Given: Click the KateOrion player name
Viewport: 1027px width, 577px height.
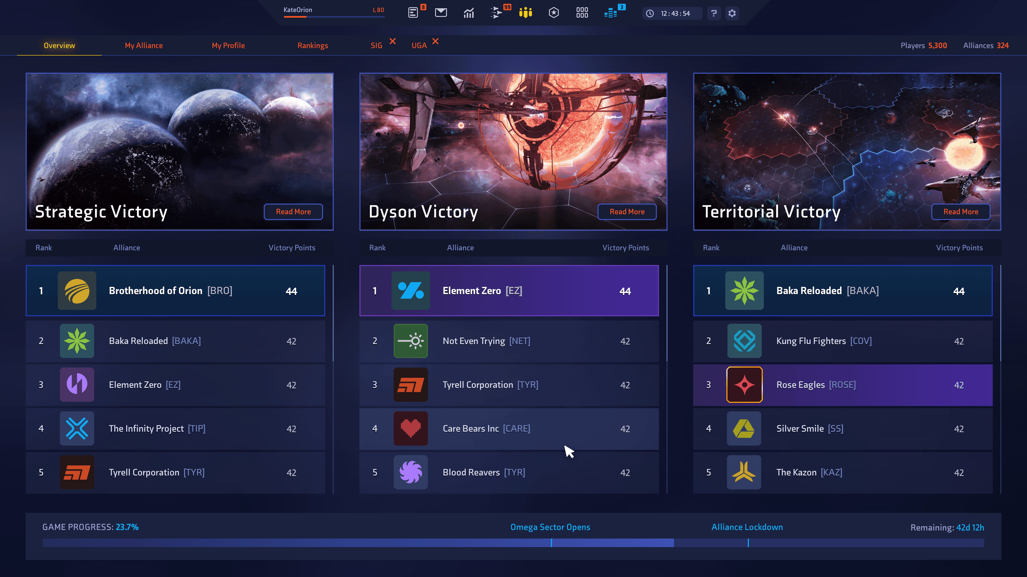Looking at the screenshot, I should 298,10.
